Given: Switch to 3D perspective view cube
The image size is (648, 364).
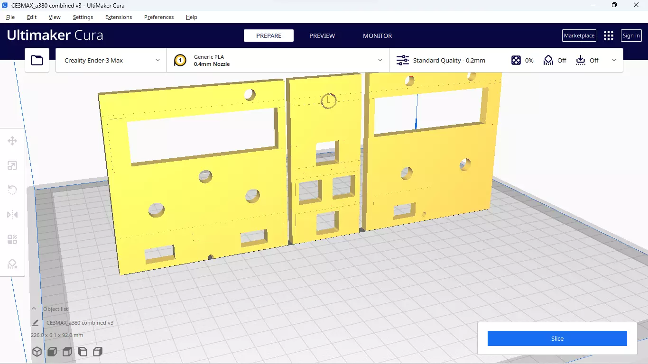Looking at the screenshot, I should click(x=37, y=352).
